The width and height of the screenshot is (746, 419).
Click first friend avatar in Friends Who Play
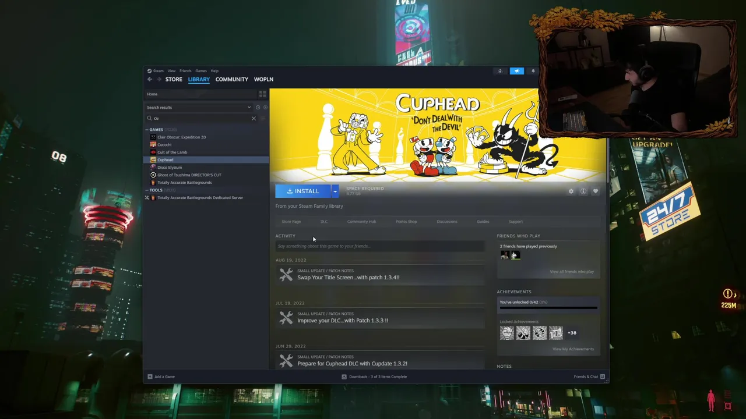(505, 255)
